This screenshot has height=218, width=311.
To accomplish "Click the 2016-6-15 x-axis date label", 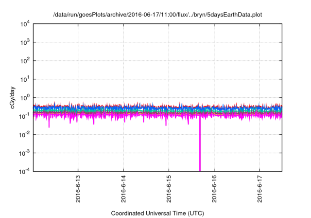I will click(x=169, y=189).
